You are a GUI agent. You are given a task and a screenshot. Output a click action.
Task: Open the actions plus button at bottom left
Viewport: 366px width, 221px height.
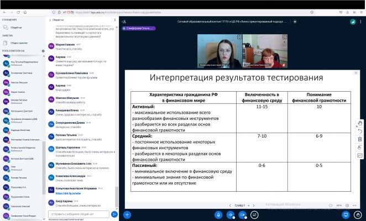click(x=127, y=215)
